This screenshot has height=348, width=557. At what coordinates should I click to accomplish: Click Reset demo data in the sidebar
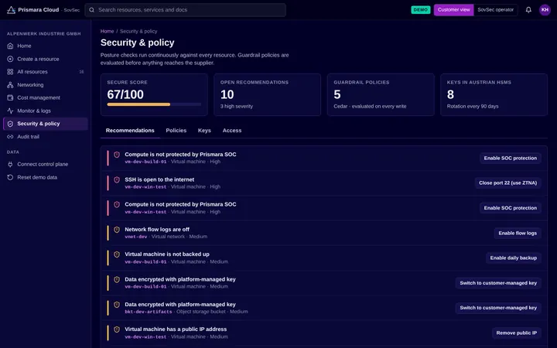46,177
